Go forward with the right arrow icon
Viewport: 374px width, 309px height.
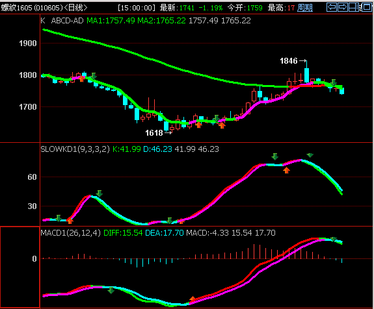[343, 7]
